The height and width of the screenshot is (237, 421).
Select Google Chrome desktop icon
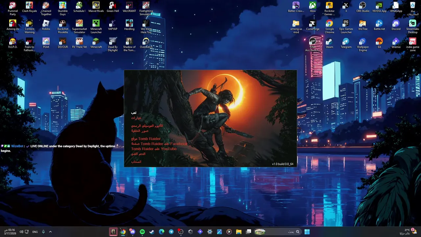point(329,27)
